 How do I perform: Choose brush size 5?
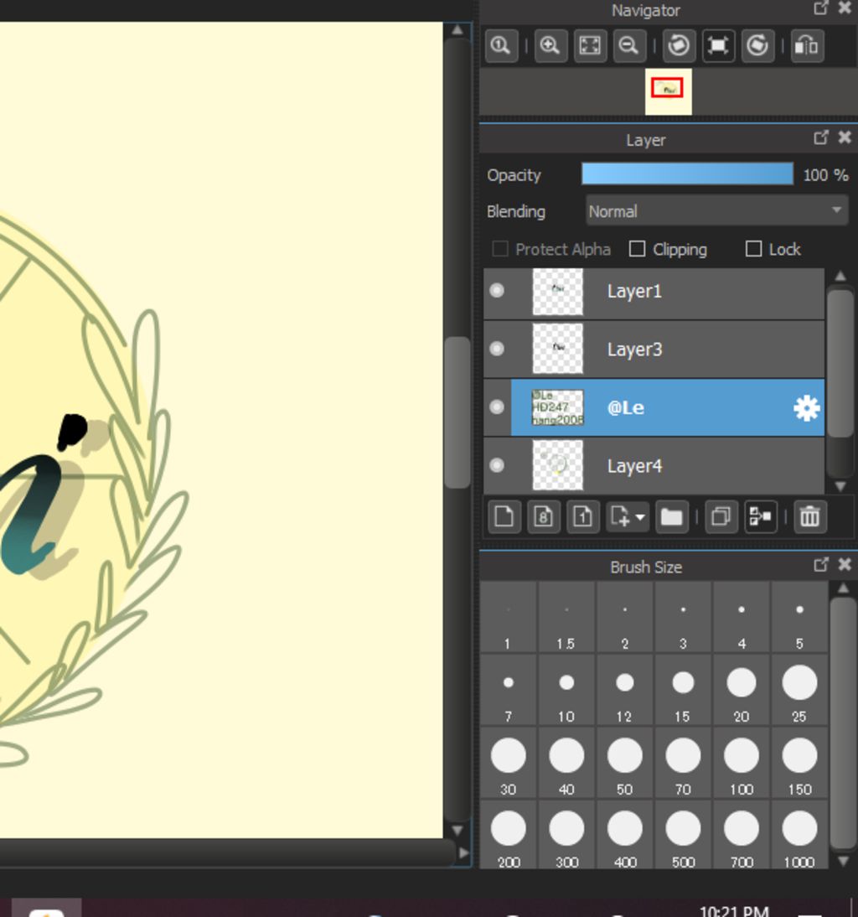coord(799,618)
